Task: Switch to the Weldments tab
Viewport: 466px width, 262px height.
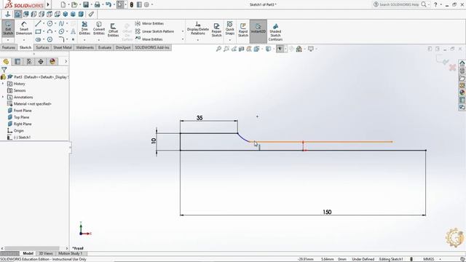Action: pos(85,47)
